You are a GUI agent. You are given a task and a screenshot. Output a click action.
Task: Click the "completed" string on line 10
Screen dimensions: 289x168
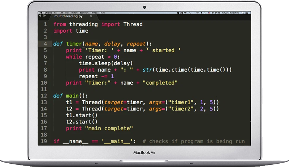click(x=160, y=83)
